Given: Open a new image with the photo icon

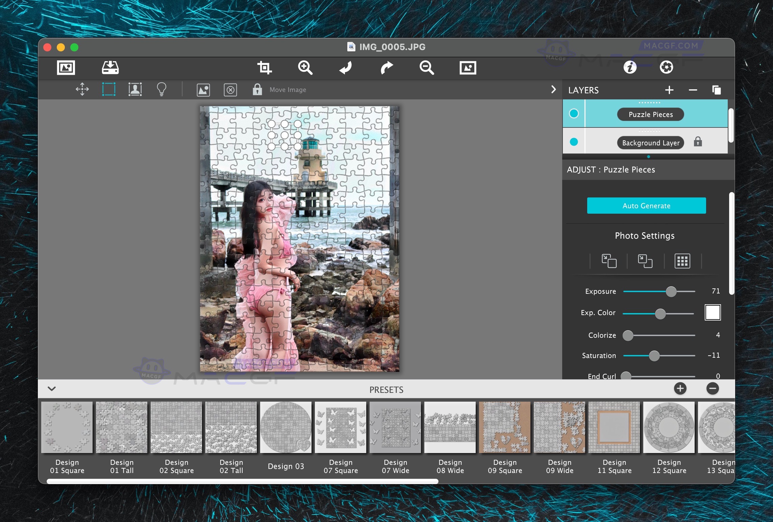Looking at the screenshot, I should pos(66,68).
